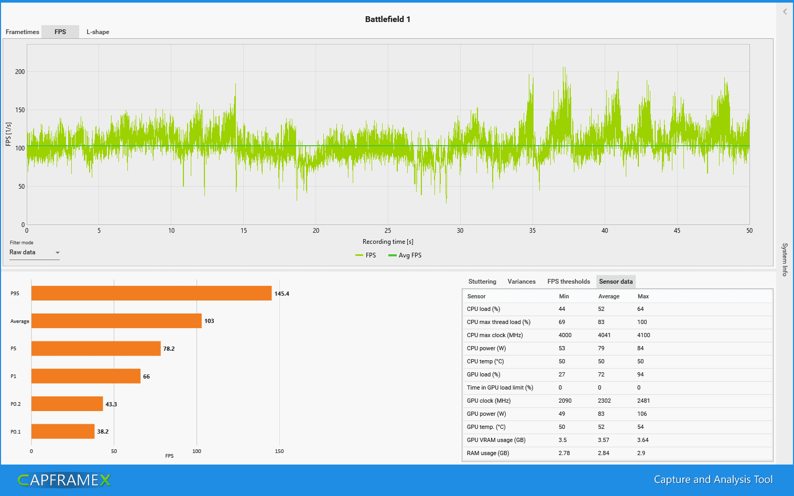
Task: Click the Min column header
Action: (x=564, y=296)
